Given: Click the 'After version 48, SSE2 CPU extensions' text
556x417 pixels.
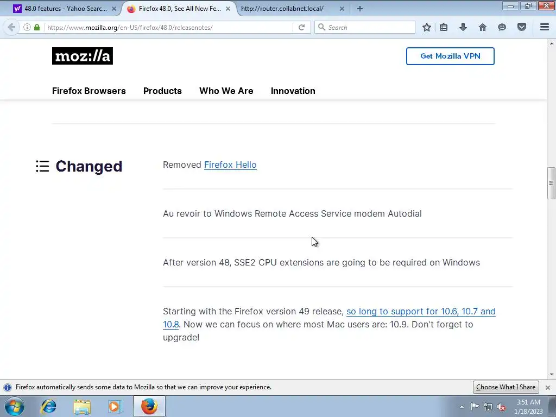Looking at the screenshot, I should coord(321,262).
